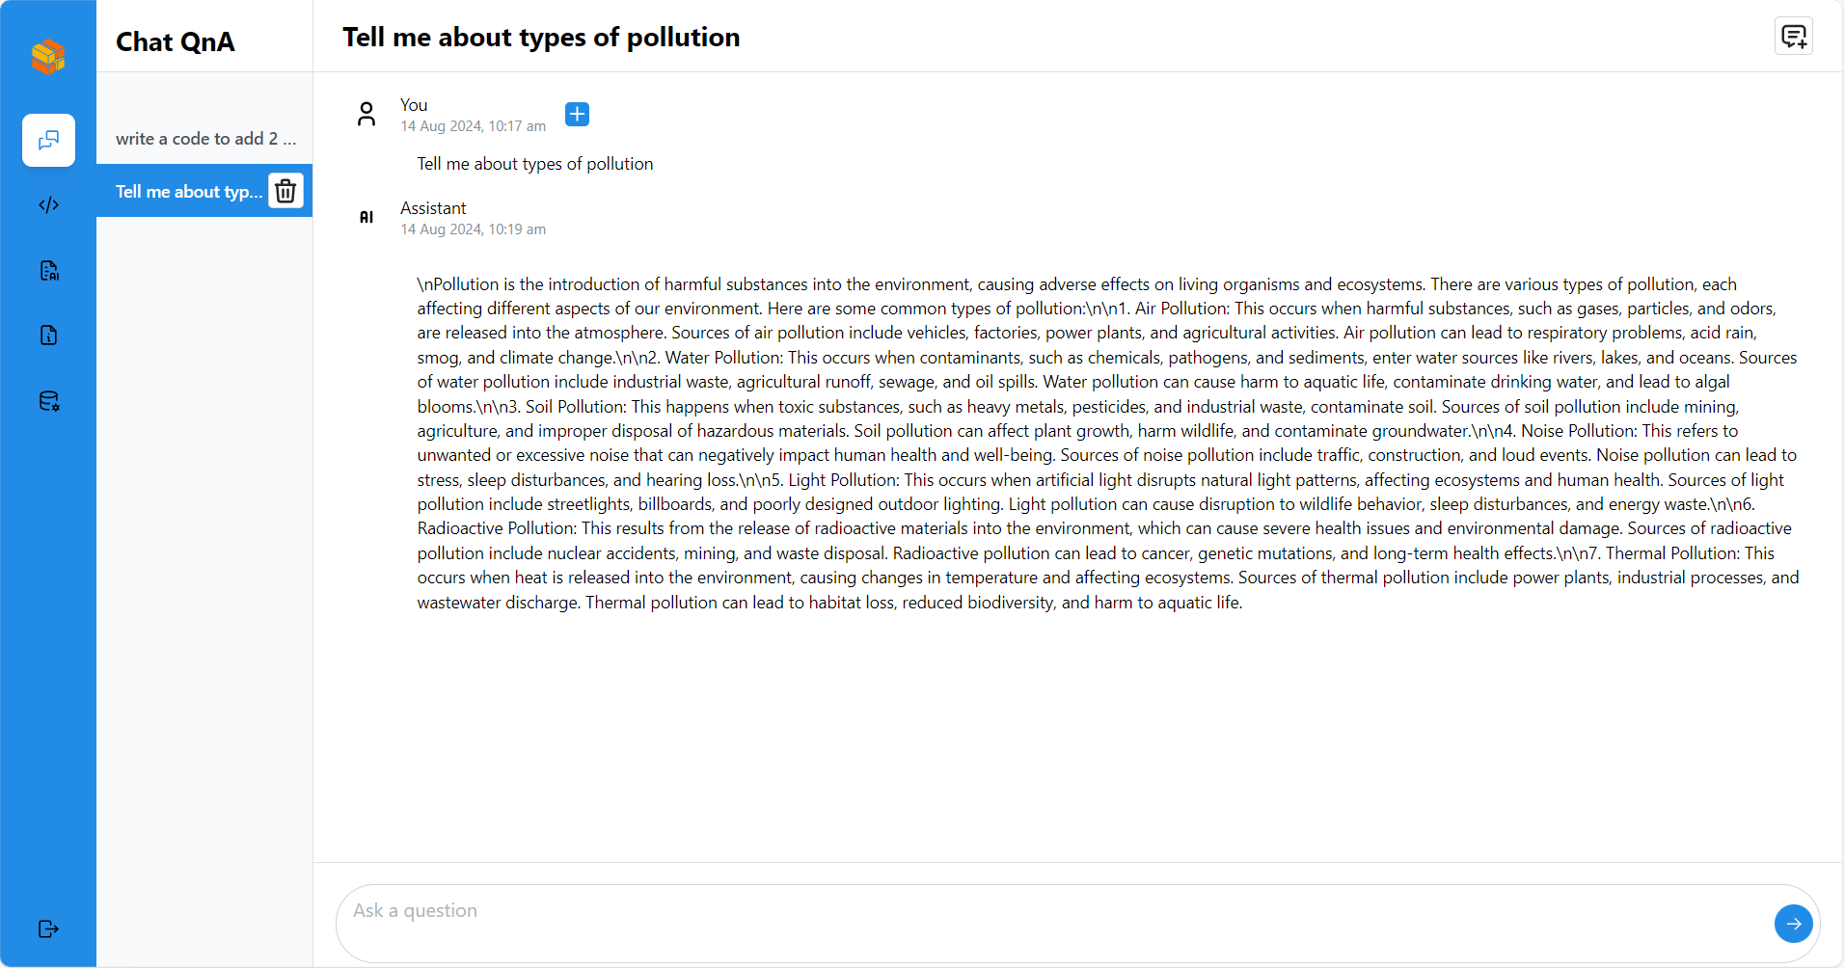Click the "Chat QnA" panel heading
The height and width of the screenshot is (968, 1845).
click(176, 42)
